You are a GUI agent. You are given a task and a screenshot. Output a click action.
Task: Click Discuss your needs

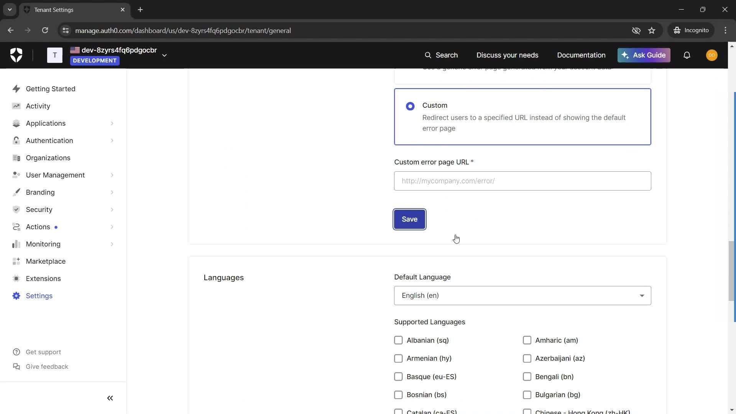pos(507,55)
